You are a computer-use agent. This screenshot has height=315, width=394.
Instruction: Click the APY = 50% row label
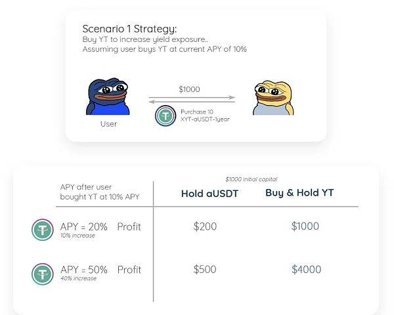click(x=84, y=270)
